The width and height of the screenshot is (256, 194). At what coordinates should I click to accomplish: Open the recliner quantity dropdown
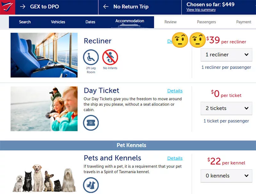click(226, 55)
